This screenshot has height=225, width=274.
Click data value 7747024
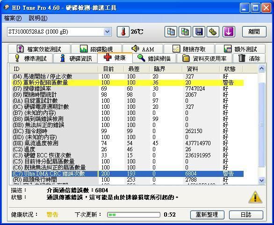tap(195, 89)
